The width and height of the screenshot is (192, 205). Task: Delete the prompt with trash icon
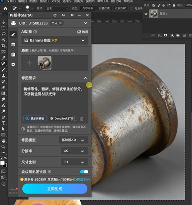82,119
